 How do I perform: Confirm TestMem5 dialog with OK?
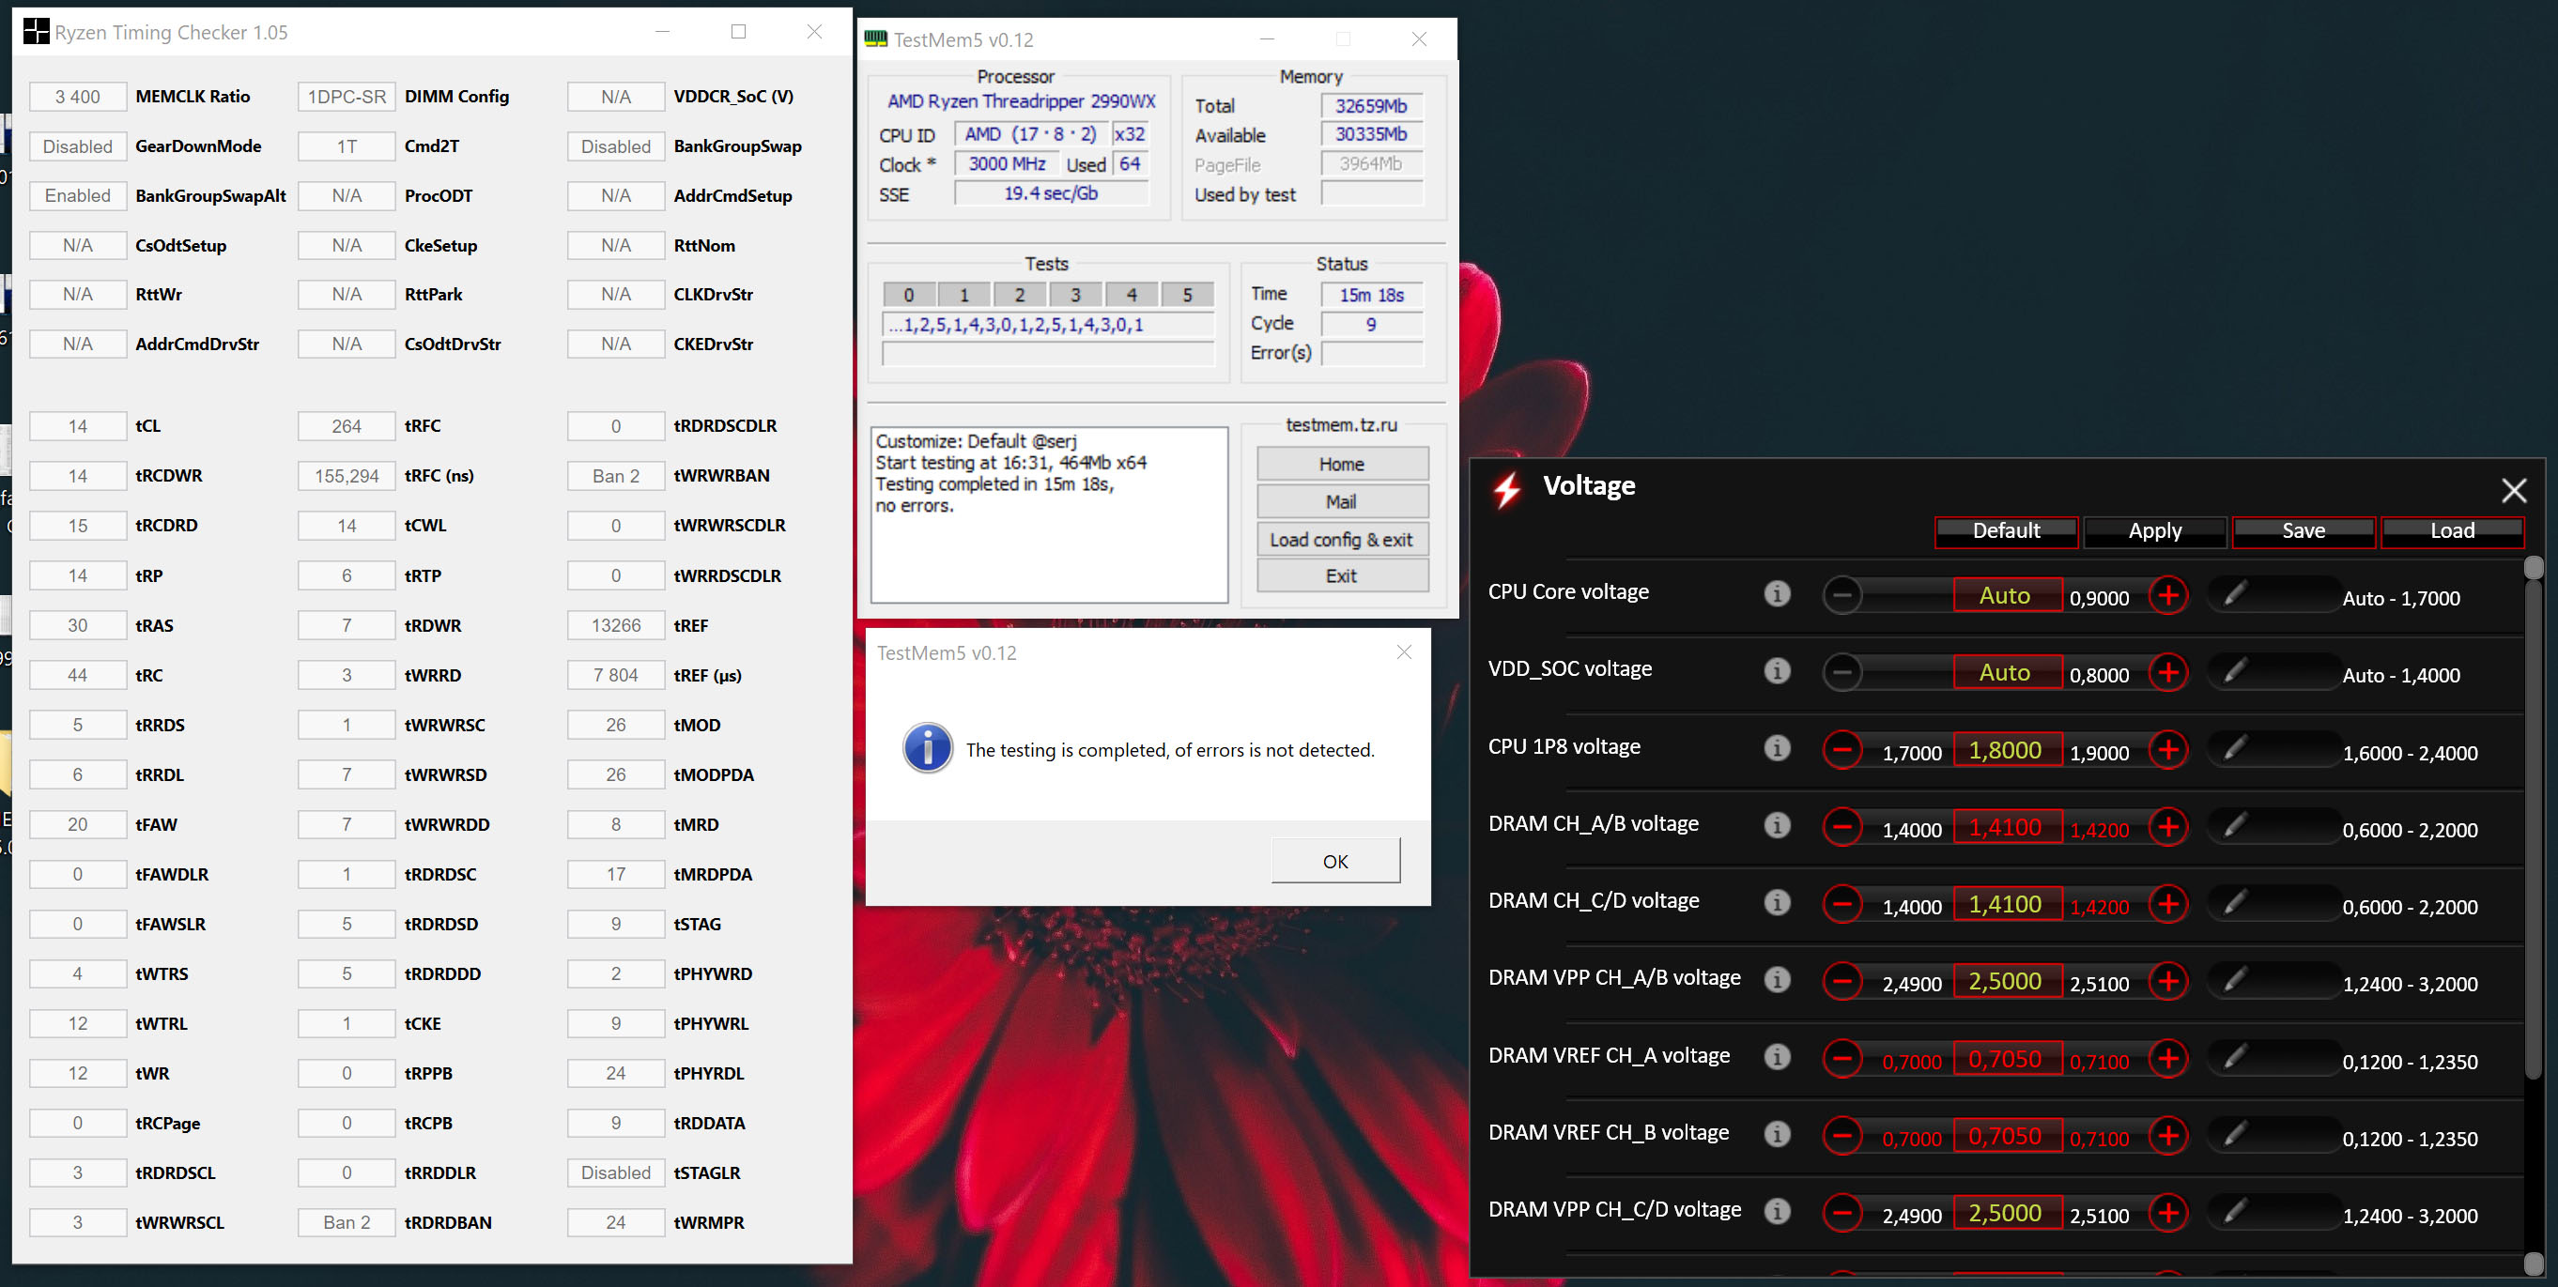(1335, 860)
